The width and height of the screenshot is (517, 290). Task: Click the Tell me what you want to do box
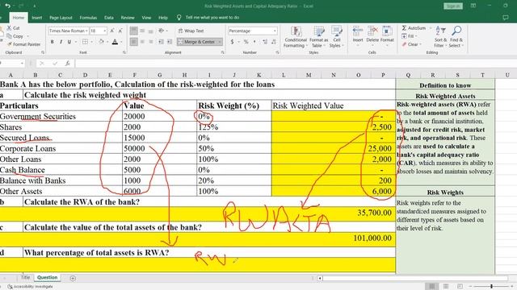point(212,18)
